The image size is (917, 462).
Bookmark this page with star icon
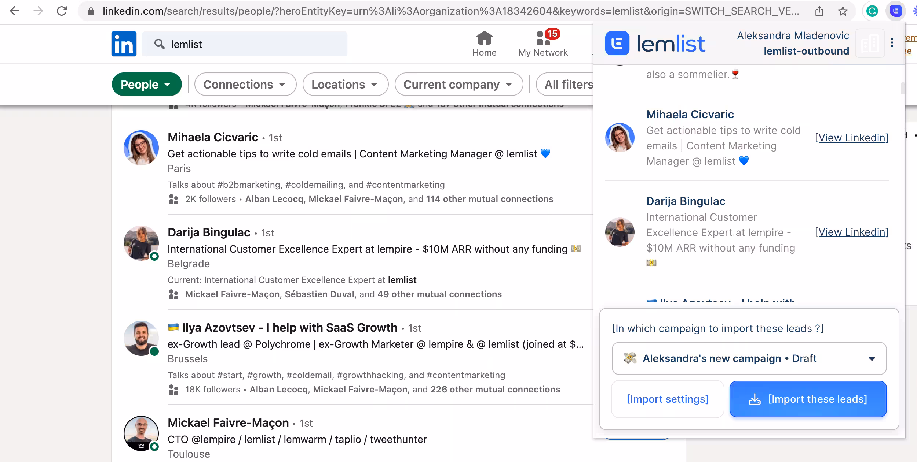pos(843,11)
